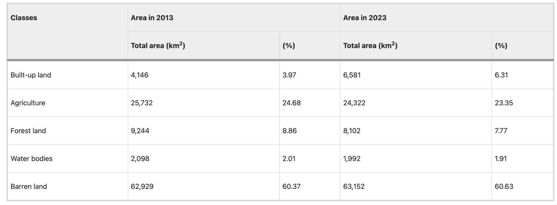Select the 7.77 forest percentage cell
557x205 pixels.
click(501, 131)
